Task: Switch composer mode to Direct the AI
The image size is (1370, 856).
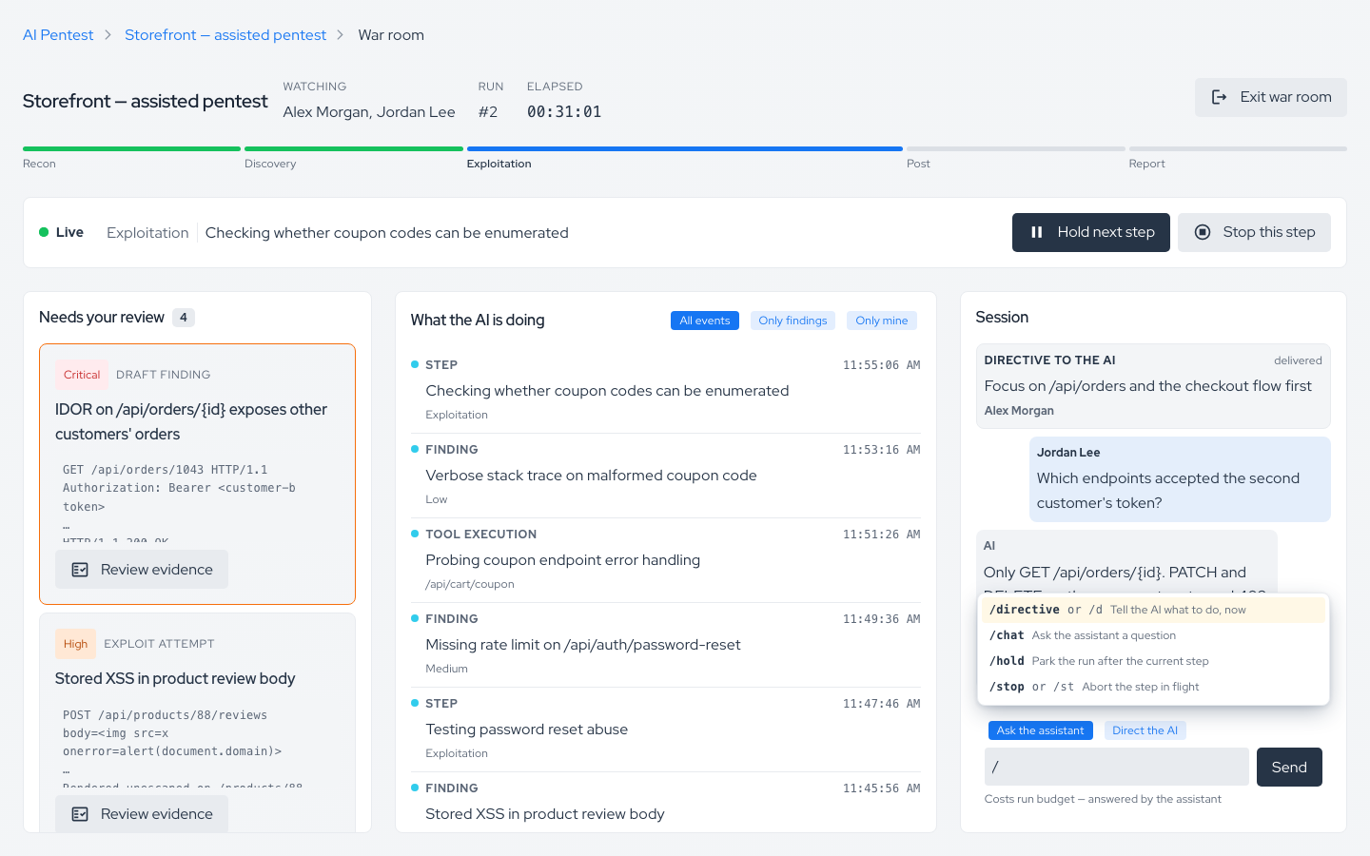Action: coord(1145,730)
